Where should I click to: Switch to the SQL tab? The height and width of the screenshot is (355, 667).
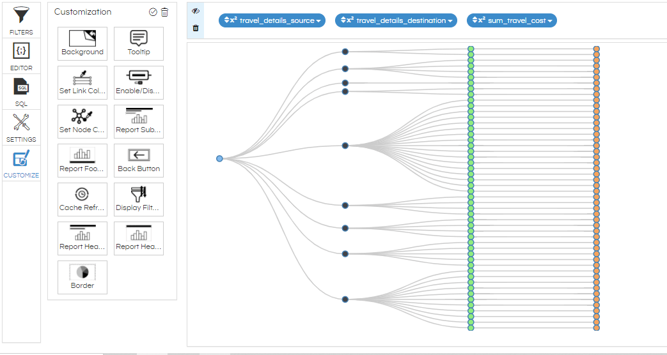click(21, 92)
